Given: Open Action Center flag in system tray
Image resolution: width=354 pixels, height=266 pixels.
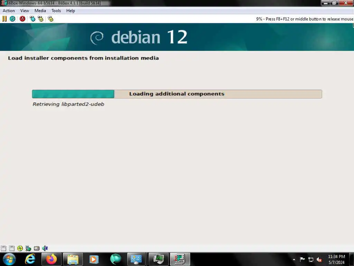Looking at the screenshot, I should [x=302, y=259].
